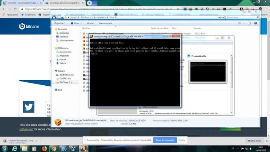Click the Windows Start orb
The width and height of the screenshot is (270, 152).
coord(5,149)
